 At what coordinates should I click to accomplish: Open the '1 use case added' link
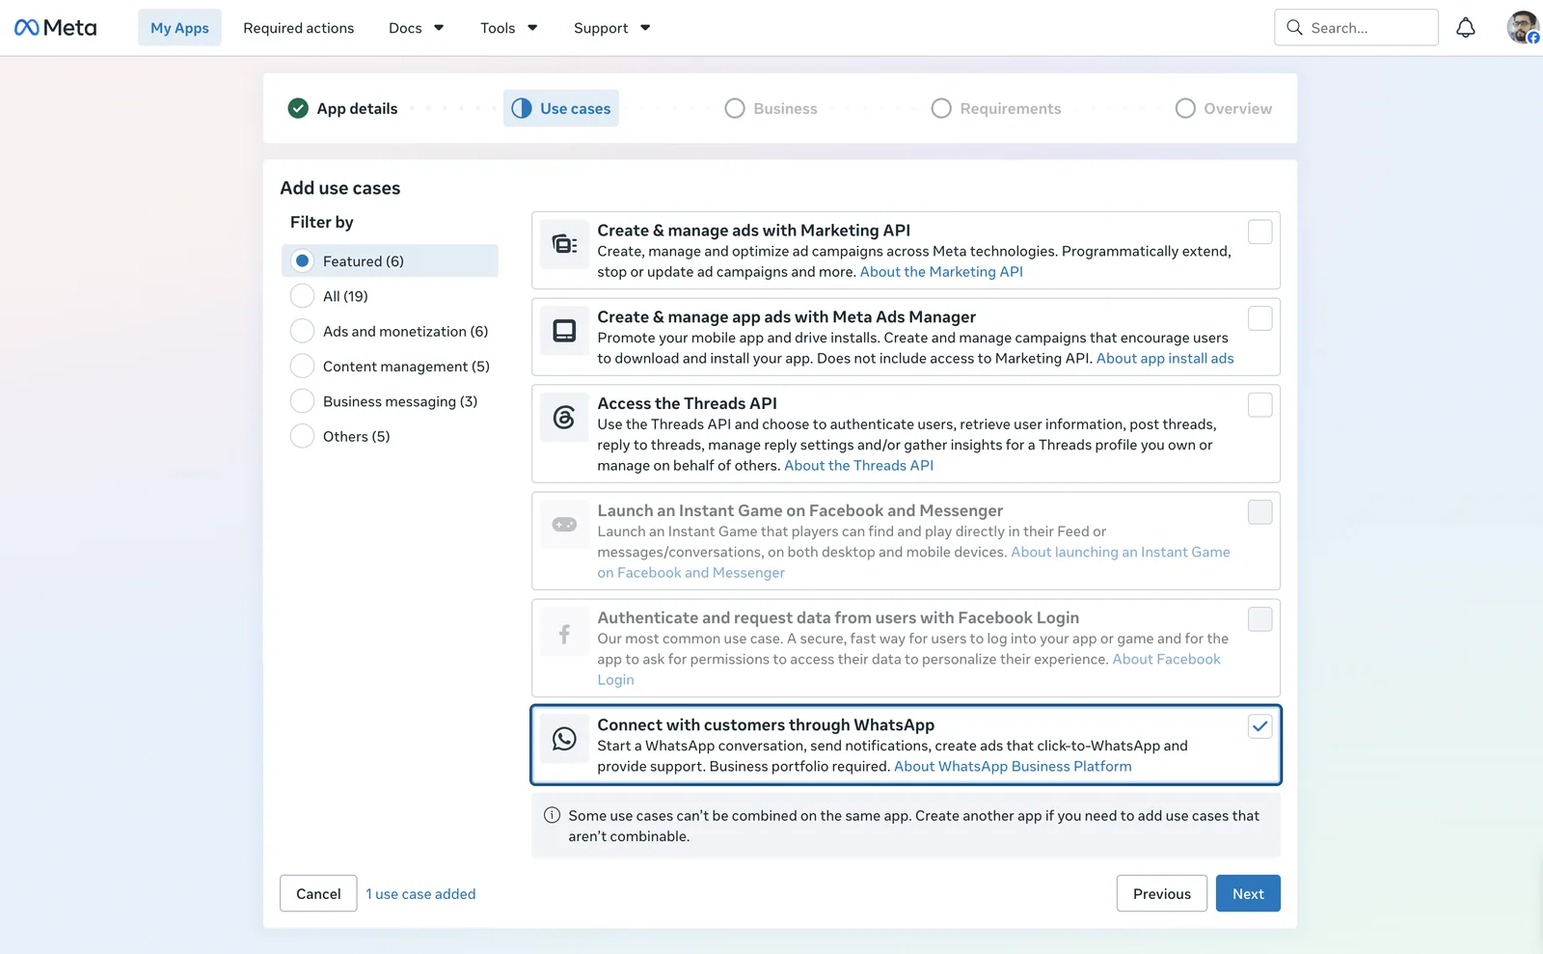pyautogui.click(x=420, y=894)
